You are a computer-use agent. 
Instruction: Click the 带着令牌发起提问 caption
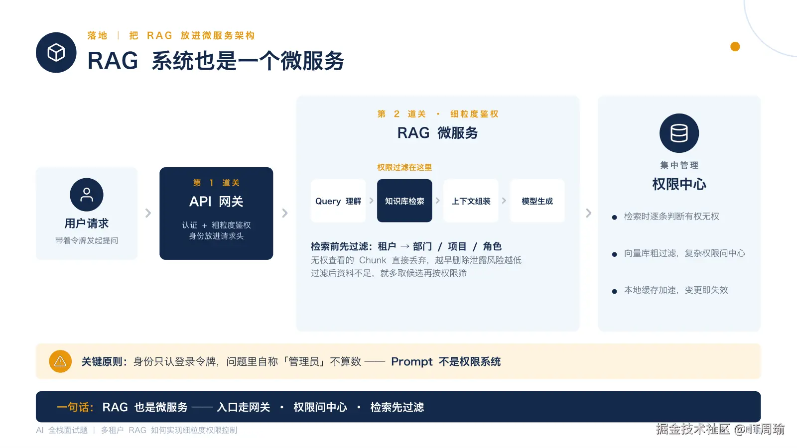87,240
